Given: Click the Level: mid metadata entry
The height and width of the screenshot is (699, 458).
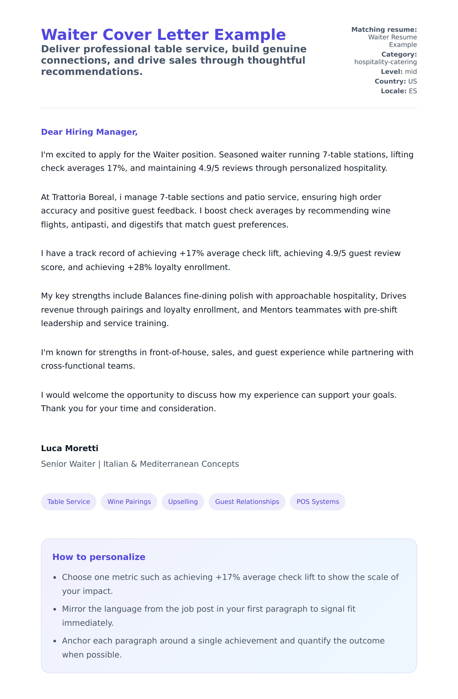Looking at the screenshot, I should click(x=398, y=72).
